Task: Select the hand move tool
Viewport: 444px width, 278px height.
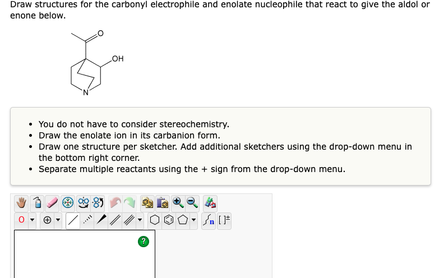Action: pos(21,203)
